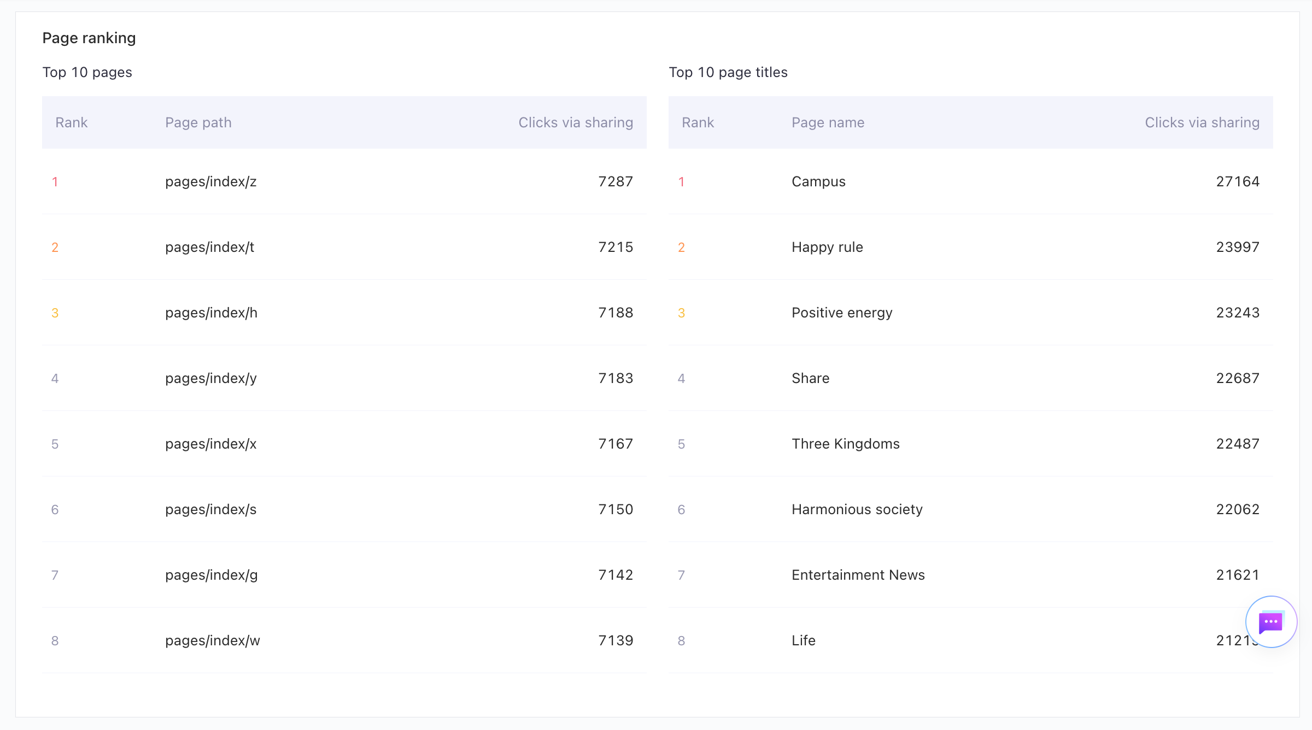Click Clicks via sharing header in titles table
The image size is (1312, 730).
pos(1202,122)
